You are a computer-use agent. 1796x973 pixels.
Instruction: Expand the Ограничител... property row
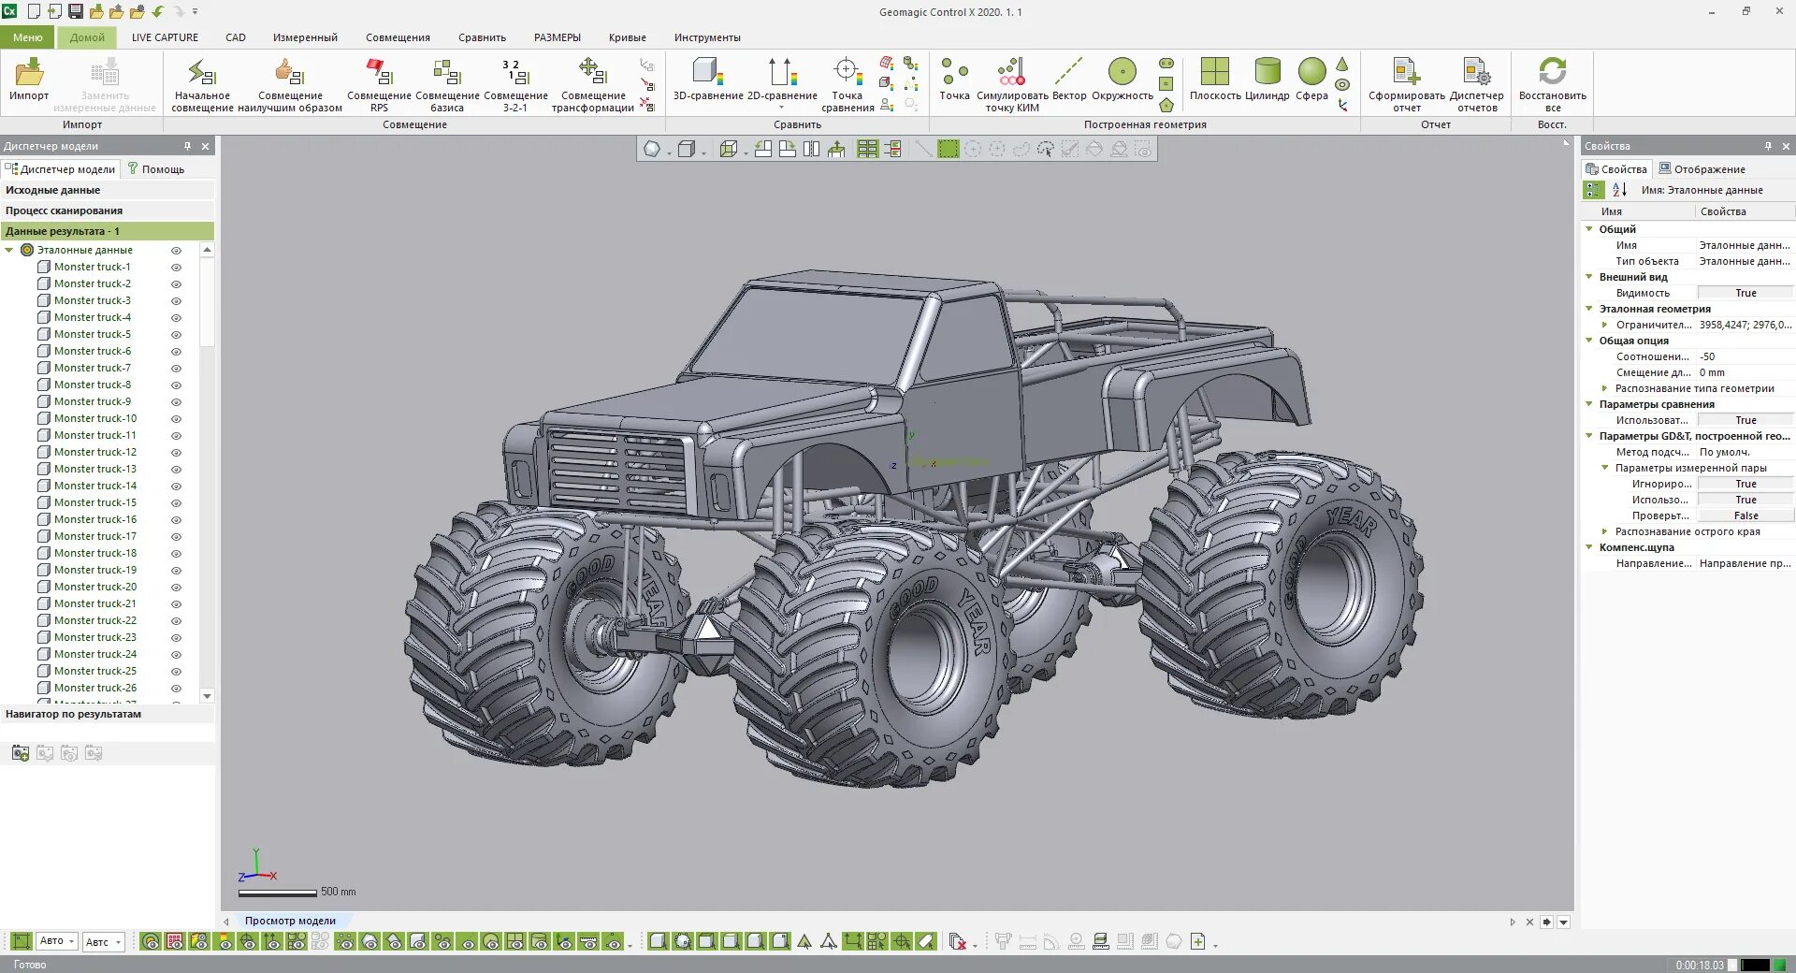[1605, 325]
